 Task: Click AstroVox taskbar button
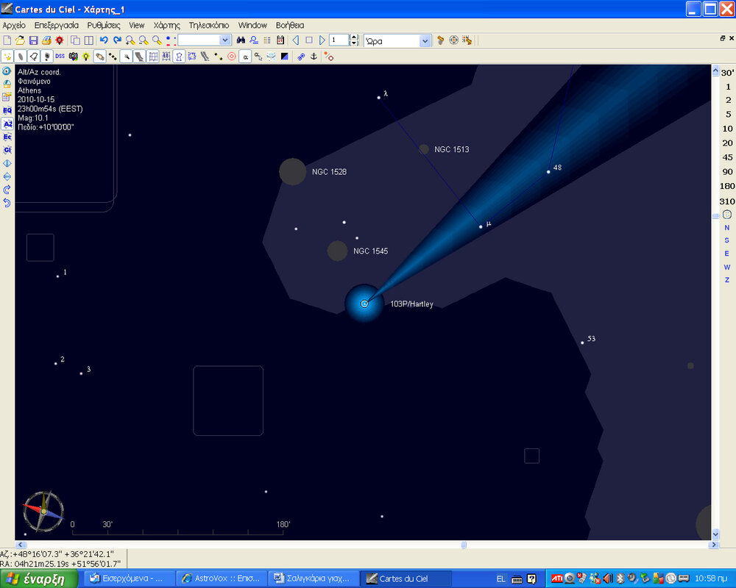point(221,579)
